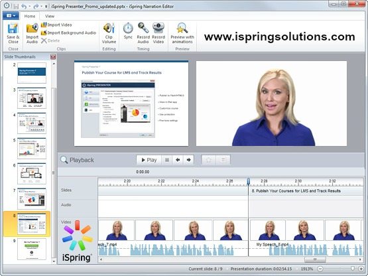Select slide 7 thumbnail

[x=32, y=198]
